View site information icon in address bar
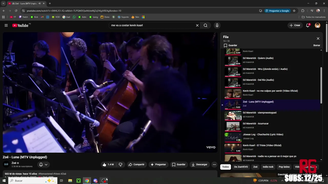The image size is (328, 184). [x=23, y=11]
